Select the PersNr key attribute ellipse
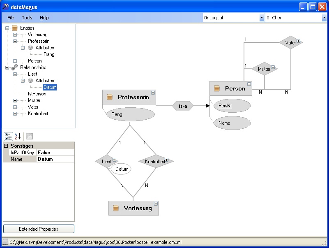This screenshot has width=329, height=248. (232, 106)
